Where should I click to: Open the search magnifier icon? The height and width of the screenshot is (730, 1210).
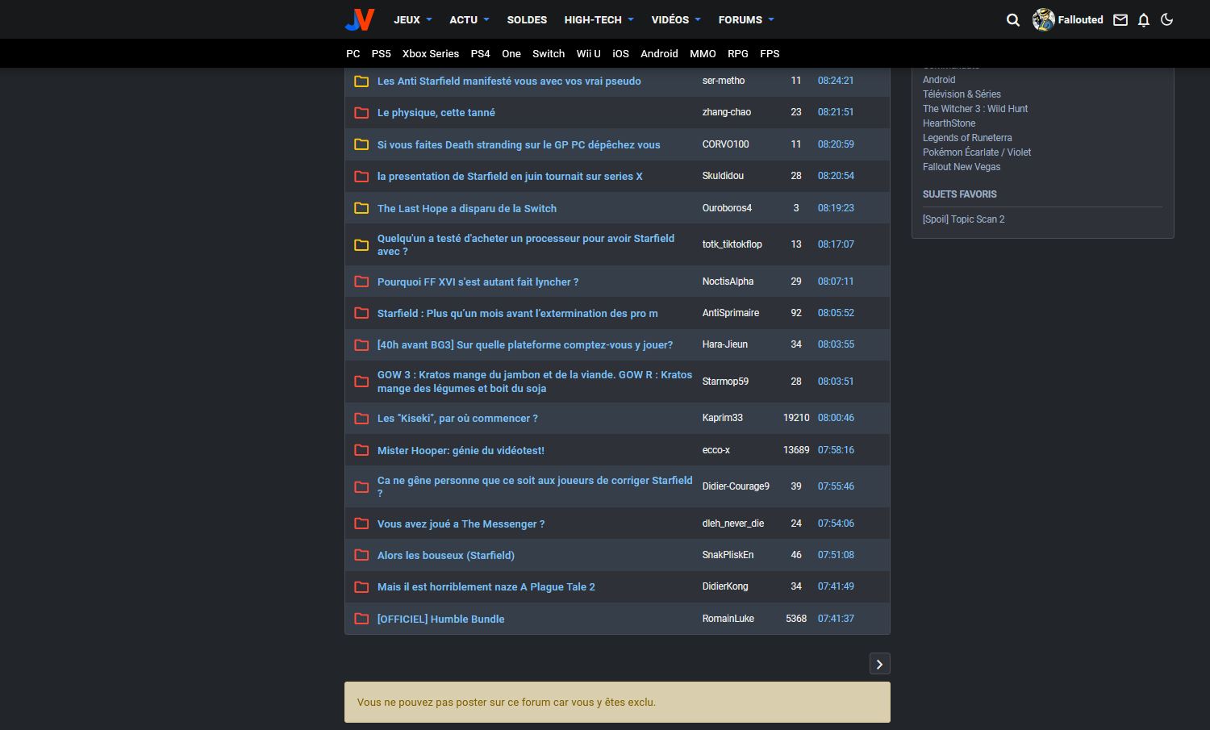pos(1012,20)
